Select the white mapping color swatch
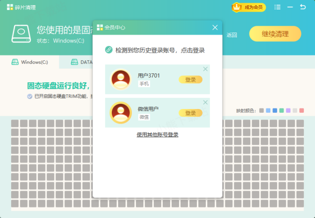The height and width of the screenshot is (218, 315). [295, 111]
